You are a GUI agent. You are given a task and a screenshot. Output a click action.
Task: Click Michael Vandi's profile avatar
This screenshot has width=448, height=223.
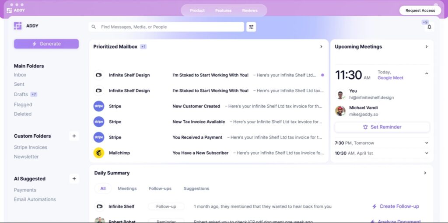(x=340, y=111)
